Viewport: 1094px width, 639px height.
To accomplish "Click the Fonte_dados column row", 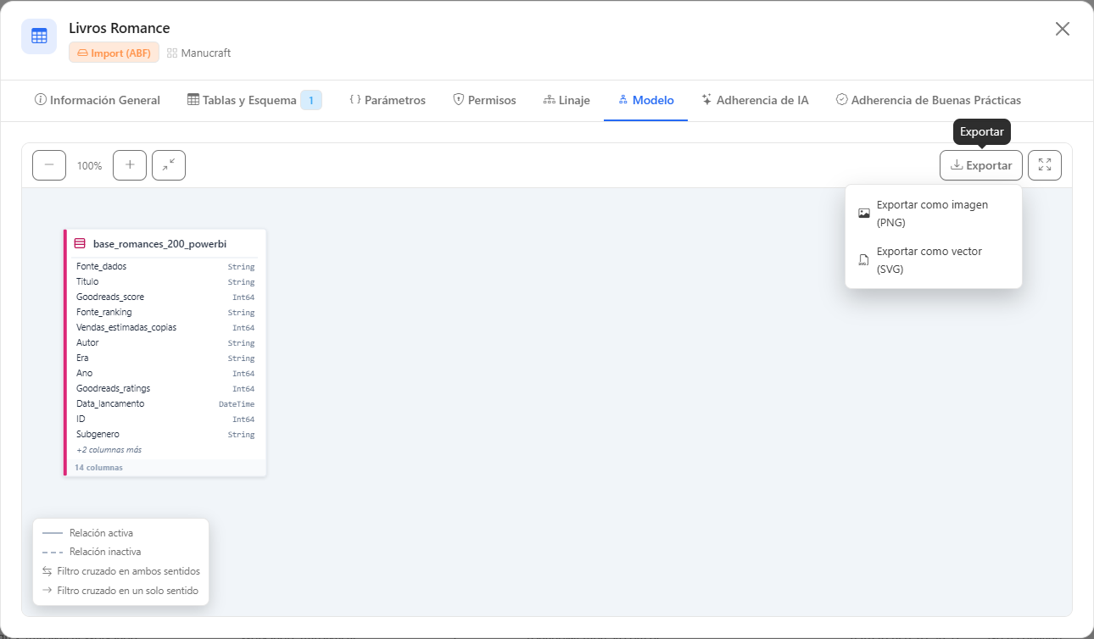I will [165, 266].
